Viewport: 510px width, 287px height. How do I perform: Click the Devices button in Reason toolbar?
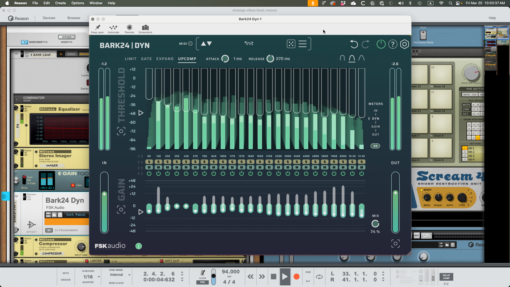coord(49,18)
